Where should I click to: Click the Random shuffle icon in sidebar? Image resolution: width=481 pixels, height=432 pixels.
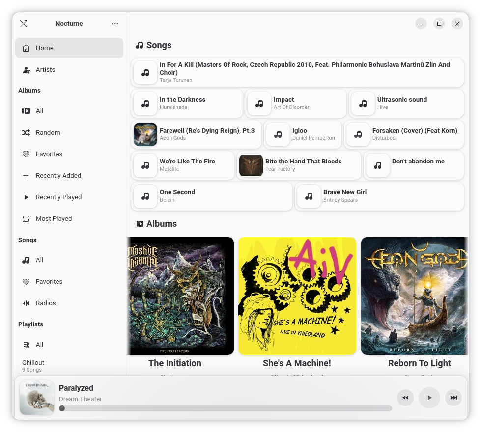point(26,132)
